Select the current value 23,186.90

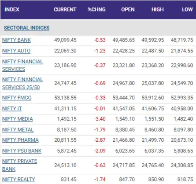point(65,65)
